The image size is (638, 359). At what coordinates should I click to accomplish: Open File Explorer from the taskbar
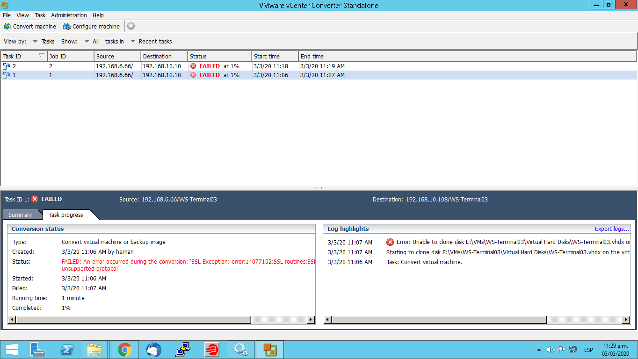pos(94,350)
